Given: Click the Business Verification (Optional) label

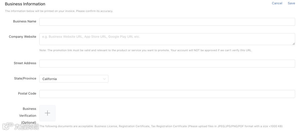Looking at the screenshot, I should click(x=27, y=116).
